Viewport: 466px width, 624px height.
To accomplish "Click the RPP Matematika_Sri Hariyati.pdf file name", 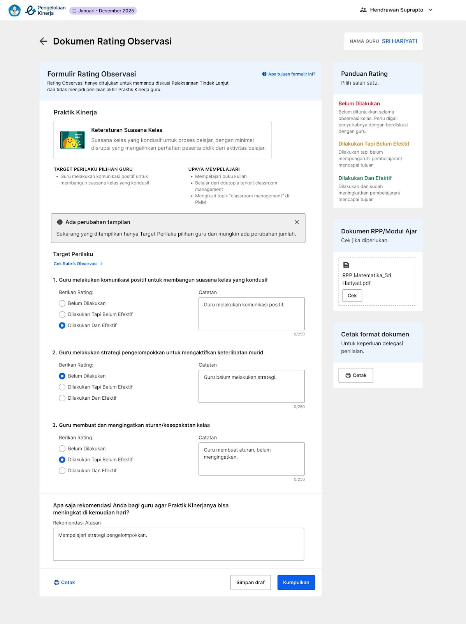I will click(367, 279).
